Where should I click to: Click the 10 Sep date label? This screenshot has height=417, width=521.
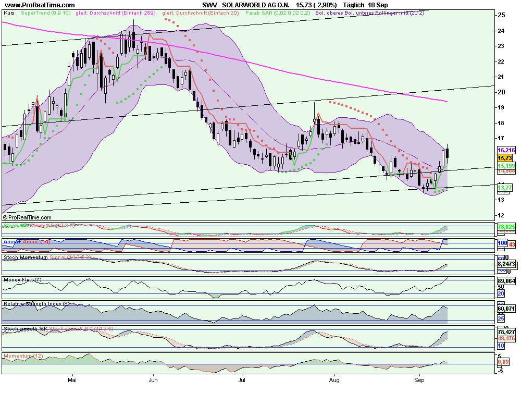click(x=377, y=5)
